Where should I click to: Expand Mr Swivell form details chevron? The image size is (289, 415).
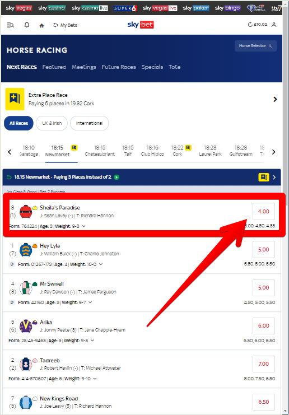pos(90,302)
